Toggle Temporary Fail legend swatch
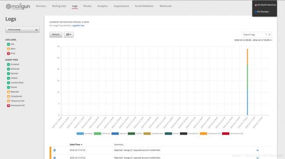The width and height of the screenshot is (285, 159). point(203,134)
